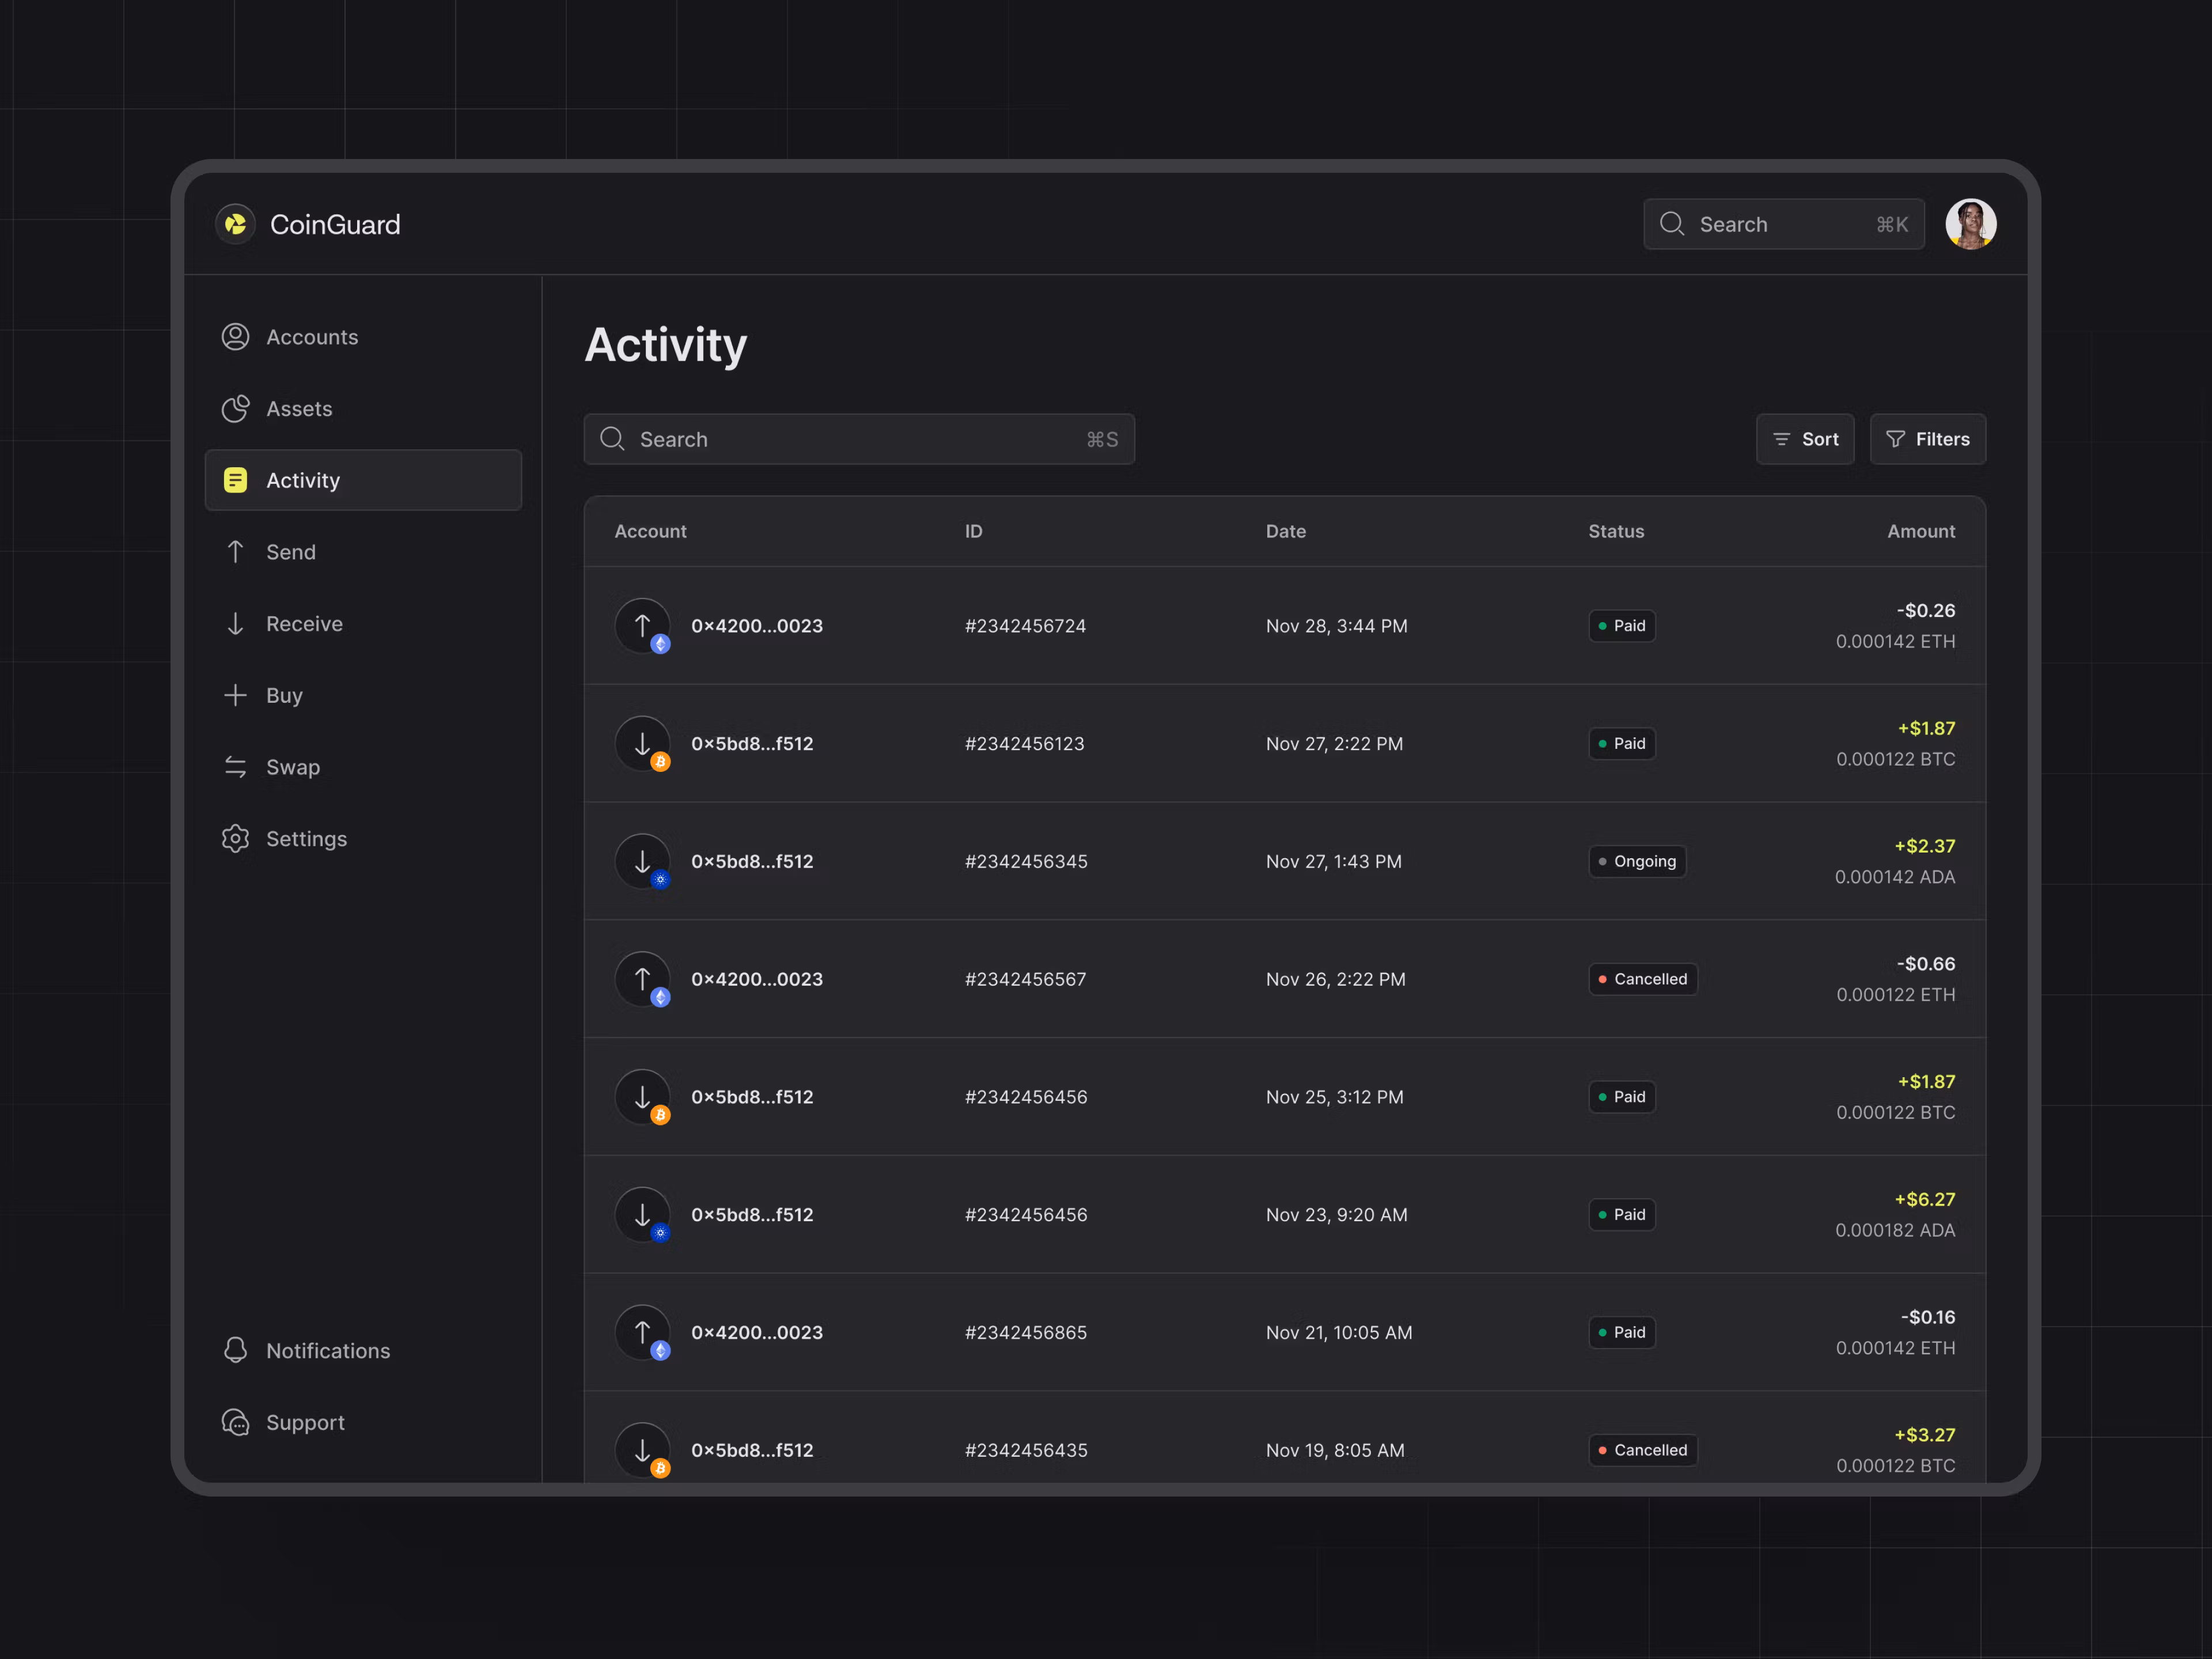Open transaction #2342456724 row
This screenshot has height=1659, width=2212.
point(1024,626)
